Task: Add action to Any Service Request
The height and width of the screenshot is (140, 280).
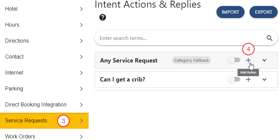Action: tap(248, 60)
